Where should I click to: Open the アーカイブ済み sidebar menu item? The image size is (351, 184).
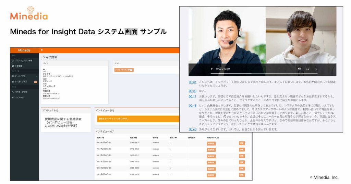pyautogui.click(x=24, y=82)
